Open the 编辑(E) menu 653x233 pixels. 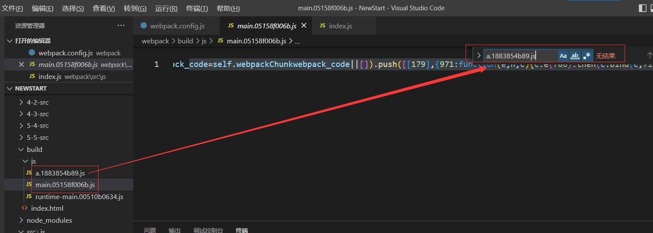point(43,9)
